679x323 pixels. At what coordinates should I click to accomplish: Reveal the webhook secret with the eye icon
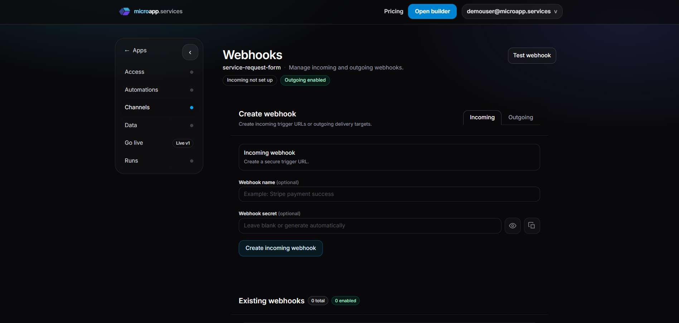tap(513, 226)
